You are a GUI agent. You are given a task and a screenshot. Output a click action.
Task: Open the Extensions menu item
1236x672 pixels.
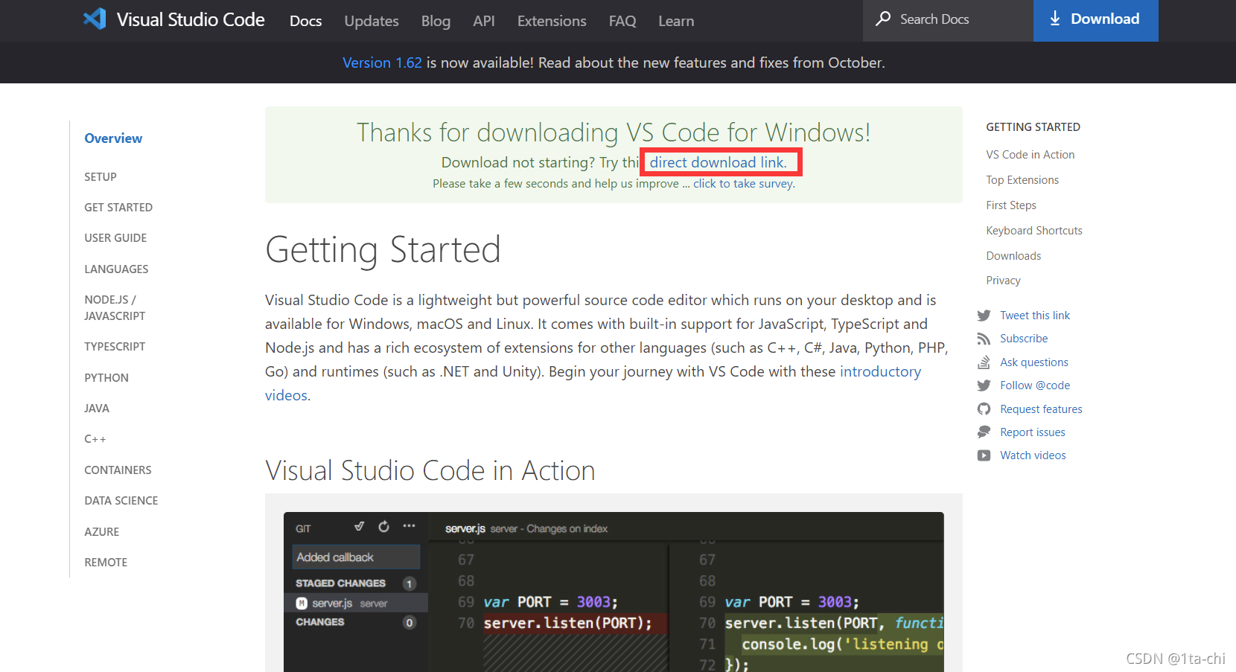pyautogui.click(x=552, y=21)
